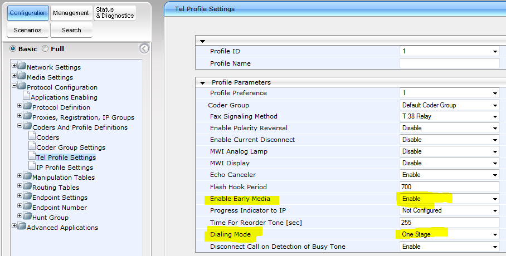Open the Configuration tab

pos(28,13)
